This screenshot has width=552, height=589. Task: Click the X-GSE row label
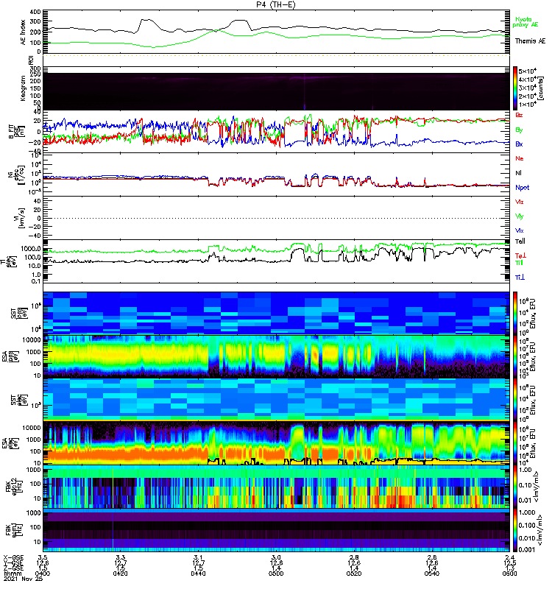(13, 557)
